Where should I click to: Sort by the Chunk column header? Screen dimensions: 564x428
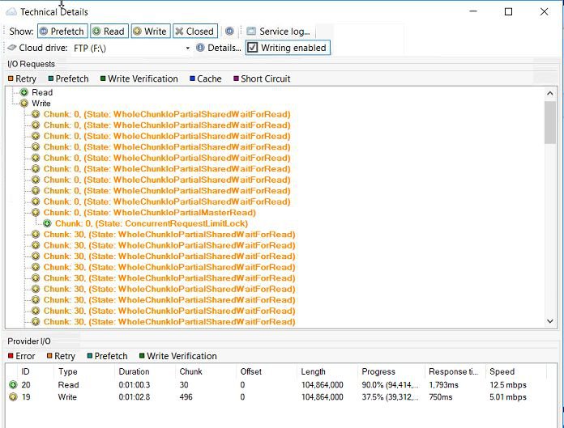click(x=205, y=371)
